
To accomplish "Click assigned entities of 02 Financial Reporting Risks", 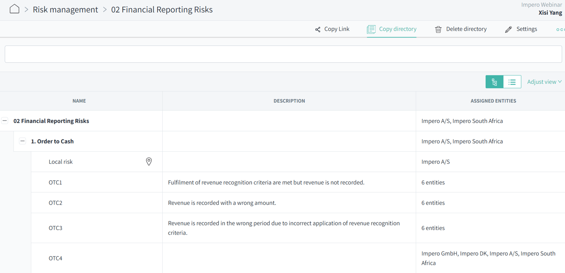I will pos(462,121).
